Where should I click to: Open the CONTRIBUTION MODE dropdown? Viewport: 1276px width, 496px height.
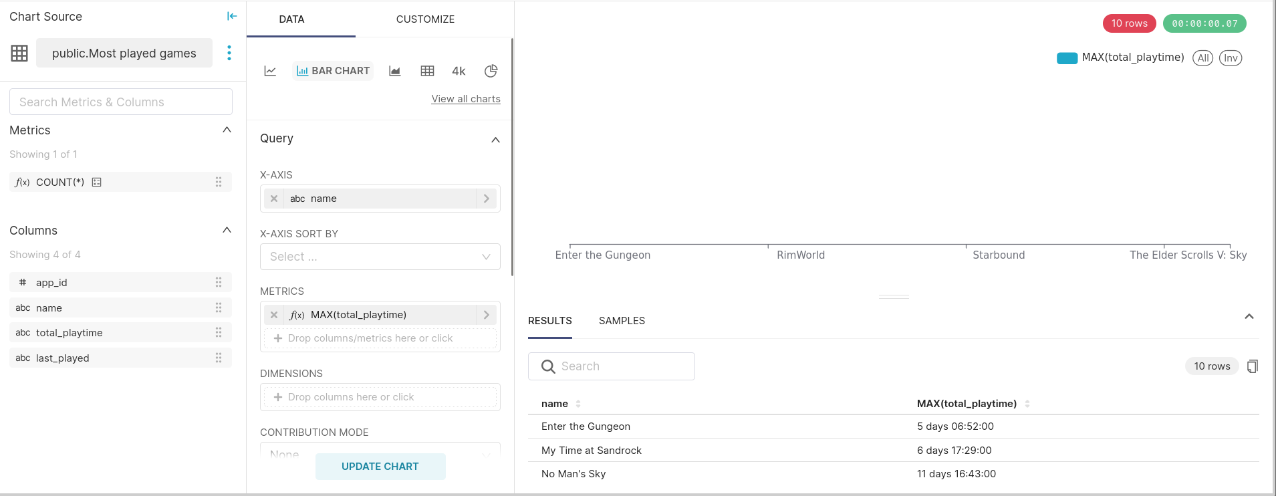point(380,449)
